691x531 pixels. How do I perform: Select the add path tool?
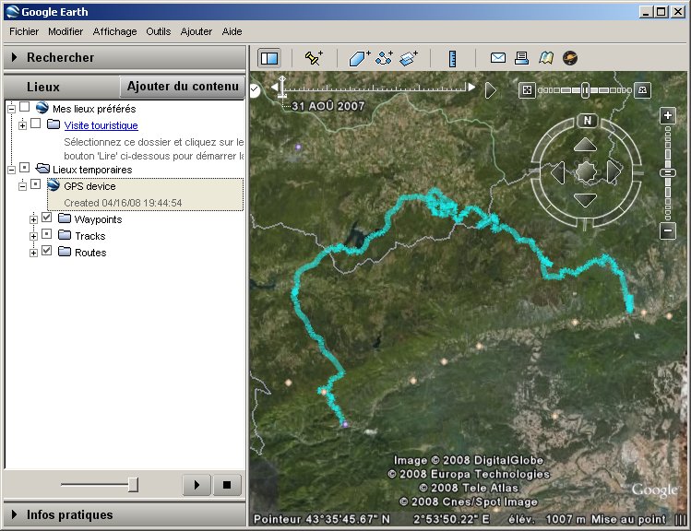pos(385,58)
